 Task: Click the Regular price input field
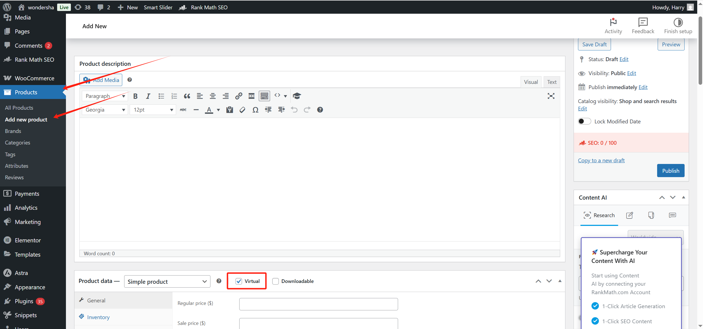318,304
